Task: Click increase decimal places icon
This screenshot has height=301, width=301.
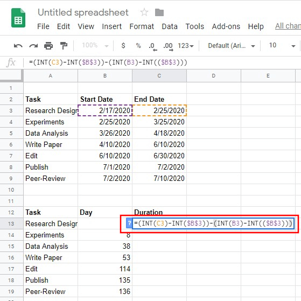Action: click(x=168, y=47)
